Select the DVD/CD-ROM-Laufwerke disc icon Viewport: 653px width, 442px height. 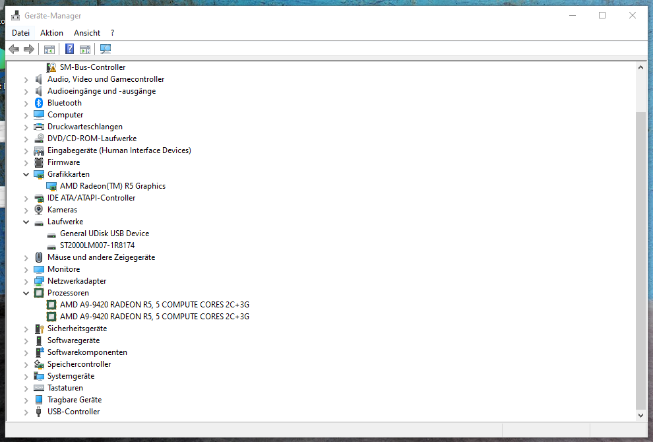(39, 139)
